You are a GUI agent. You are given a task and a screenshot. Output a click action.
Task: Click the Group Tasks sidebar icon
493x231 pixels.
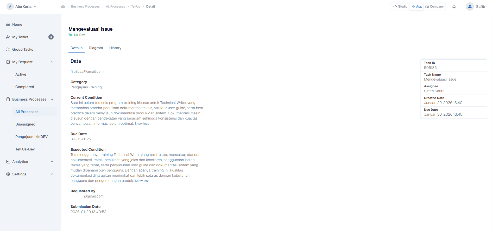click(8, 49)
